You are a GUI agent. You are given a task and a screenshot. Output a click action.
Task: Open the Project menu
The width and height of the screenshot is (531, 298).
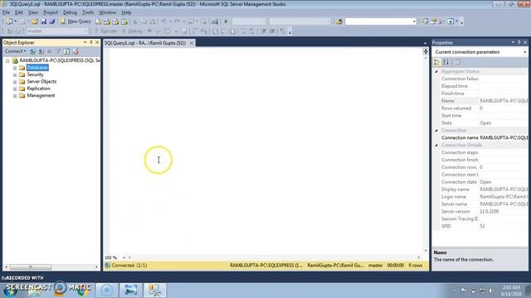[x=51, y=12]
